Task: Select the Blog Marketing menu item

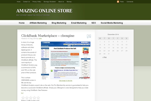Action: point(59,23)
